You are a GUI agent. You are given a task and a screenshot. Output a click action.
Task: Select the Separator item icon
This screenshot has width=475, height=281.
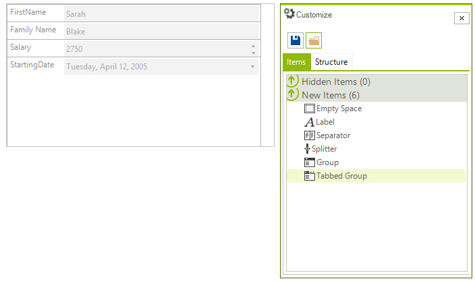tap(309, 135)
